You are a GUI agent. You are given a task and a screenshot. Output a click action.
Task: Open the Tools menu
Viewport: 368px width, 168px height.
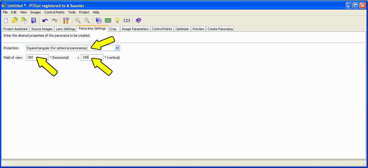pyautogui.click(x=72, y=12)
